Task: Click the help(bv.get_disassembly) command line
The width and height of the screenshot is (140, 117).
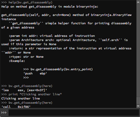Action: (x=27, y=2)
